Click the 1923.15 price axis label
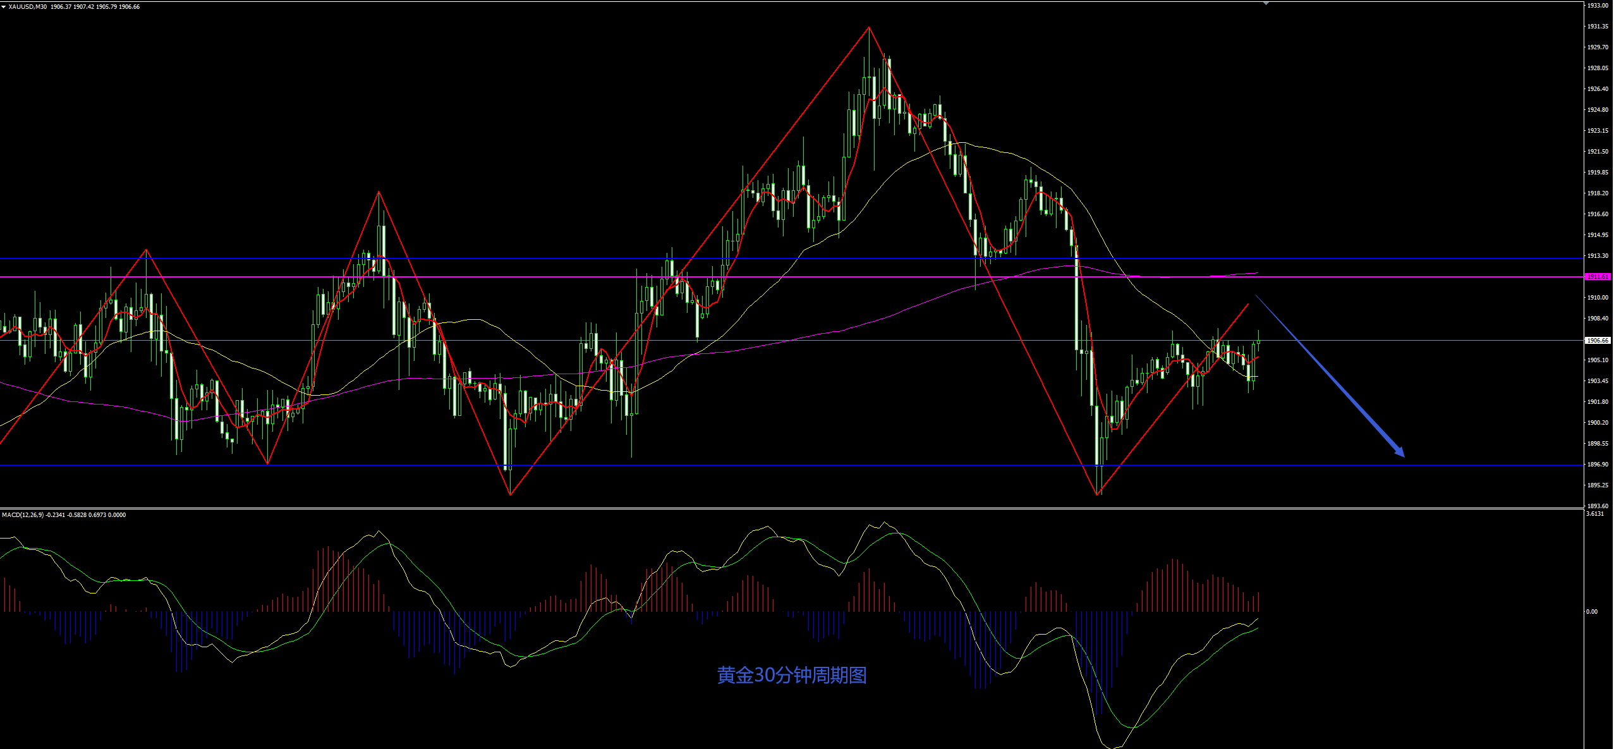 coord(1598,131)
